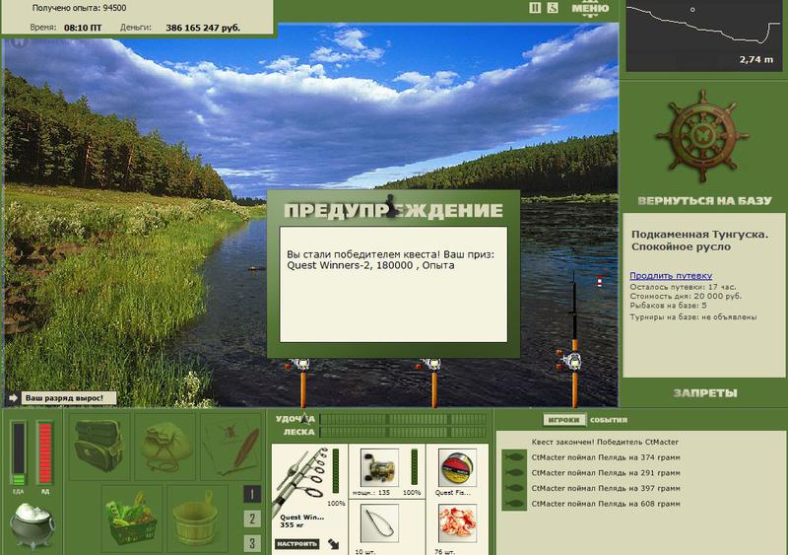Click the right fishing rod reel
Viewport: 788px width, 555px height.
(x=571, y=360)
